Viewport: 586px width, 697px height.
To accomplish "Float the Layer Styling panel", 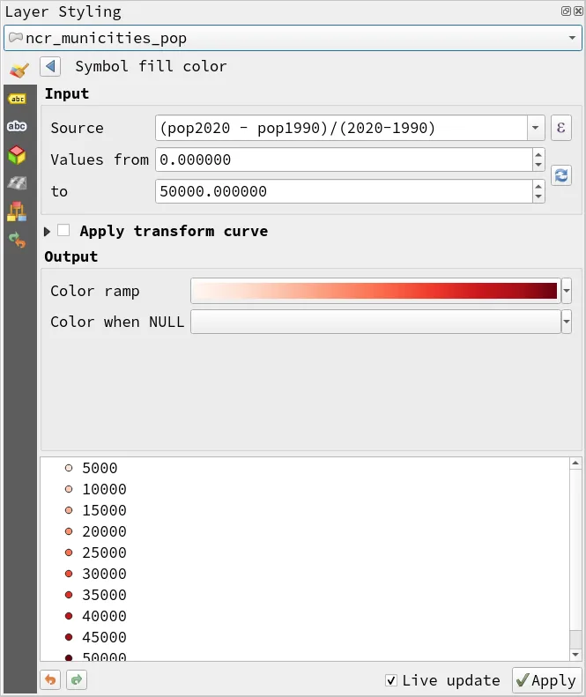I will 566,11.
